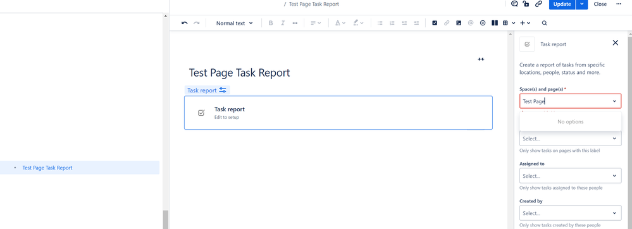Click the Space(s) and page(s) input field

click(570, 101)
